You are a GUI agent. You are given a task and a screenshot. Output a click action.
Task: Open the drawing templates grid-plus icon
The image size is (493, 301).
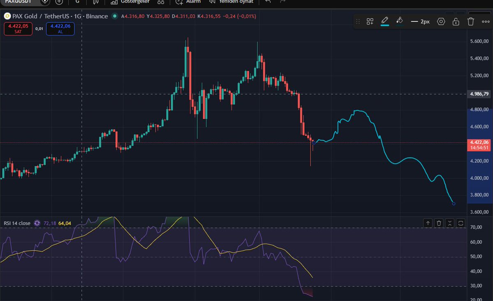click(370, 21)
